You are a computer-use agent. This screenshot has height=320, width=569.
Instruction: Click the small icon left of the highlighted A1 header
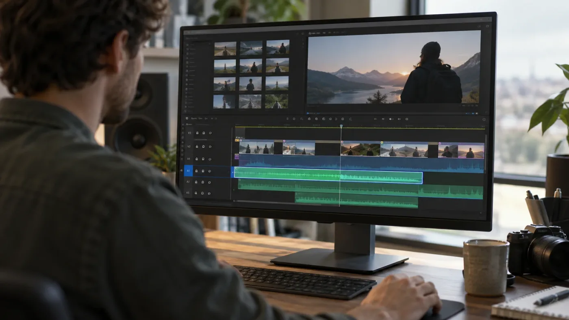(x=181, y=170)
